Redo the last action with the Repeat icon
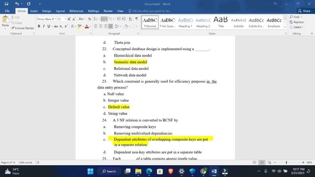The width and height of the screenshot is (315, 177). [29, 3]
